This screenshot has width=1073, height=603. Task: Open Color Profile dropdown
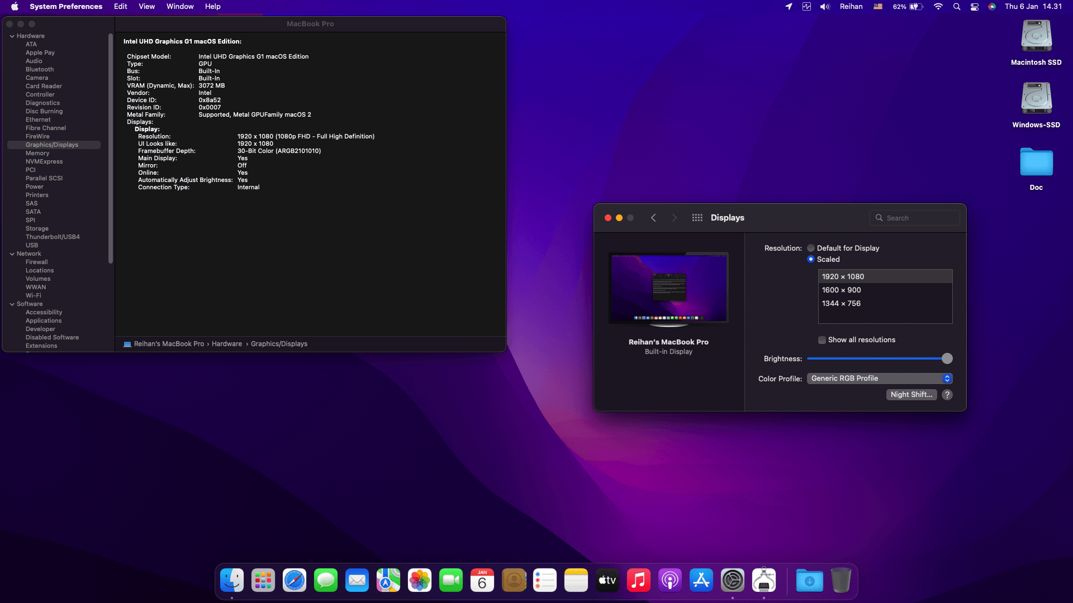[x=880, y=379]
